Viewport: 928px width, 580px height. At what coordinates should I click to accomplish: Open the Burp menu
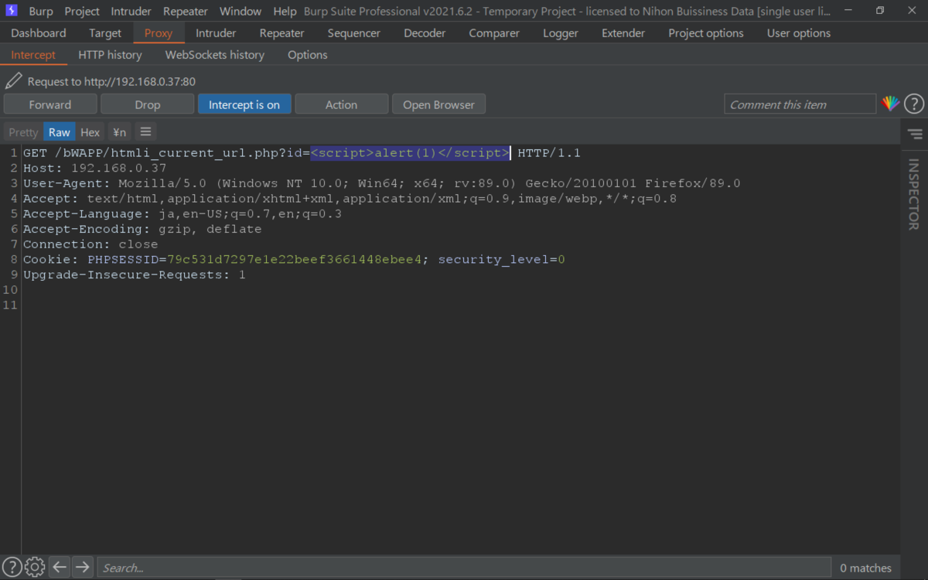[41, 11]
